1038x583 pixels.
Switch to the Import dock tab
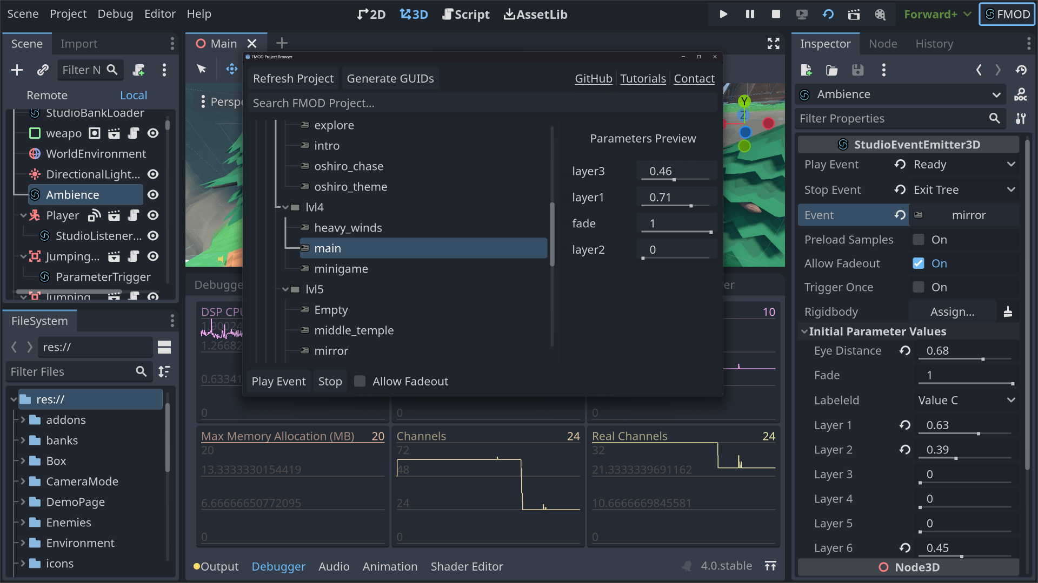[79, 44]
